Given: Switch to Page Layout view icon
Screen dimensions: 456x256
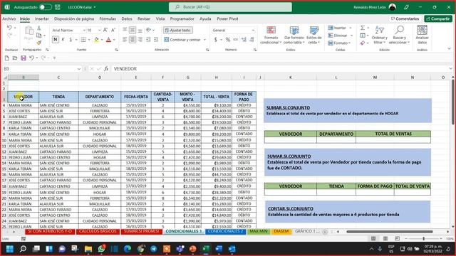Looking at the screenshot, I should 385,239.
